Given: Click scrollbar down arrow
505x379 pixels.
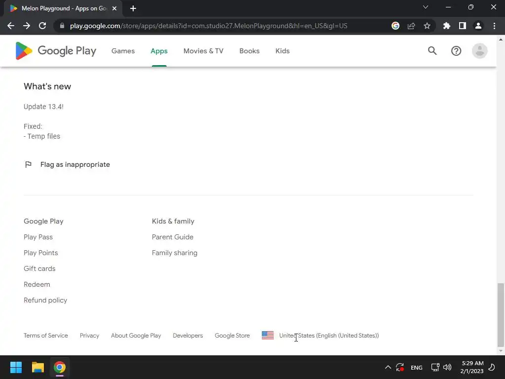Looking at the screenshot, I should coord(501,351).
